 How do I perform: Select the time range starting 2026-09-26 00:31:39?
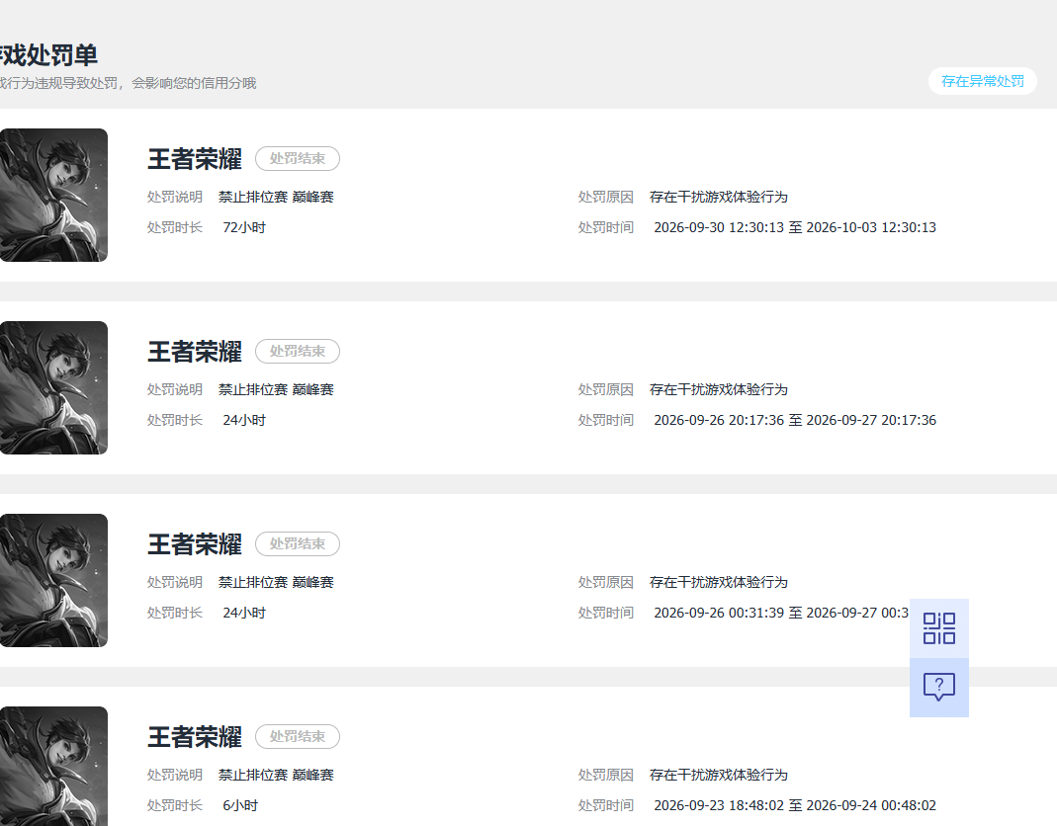coord(781,614)
